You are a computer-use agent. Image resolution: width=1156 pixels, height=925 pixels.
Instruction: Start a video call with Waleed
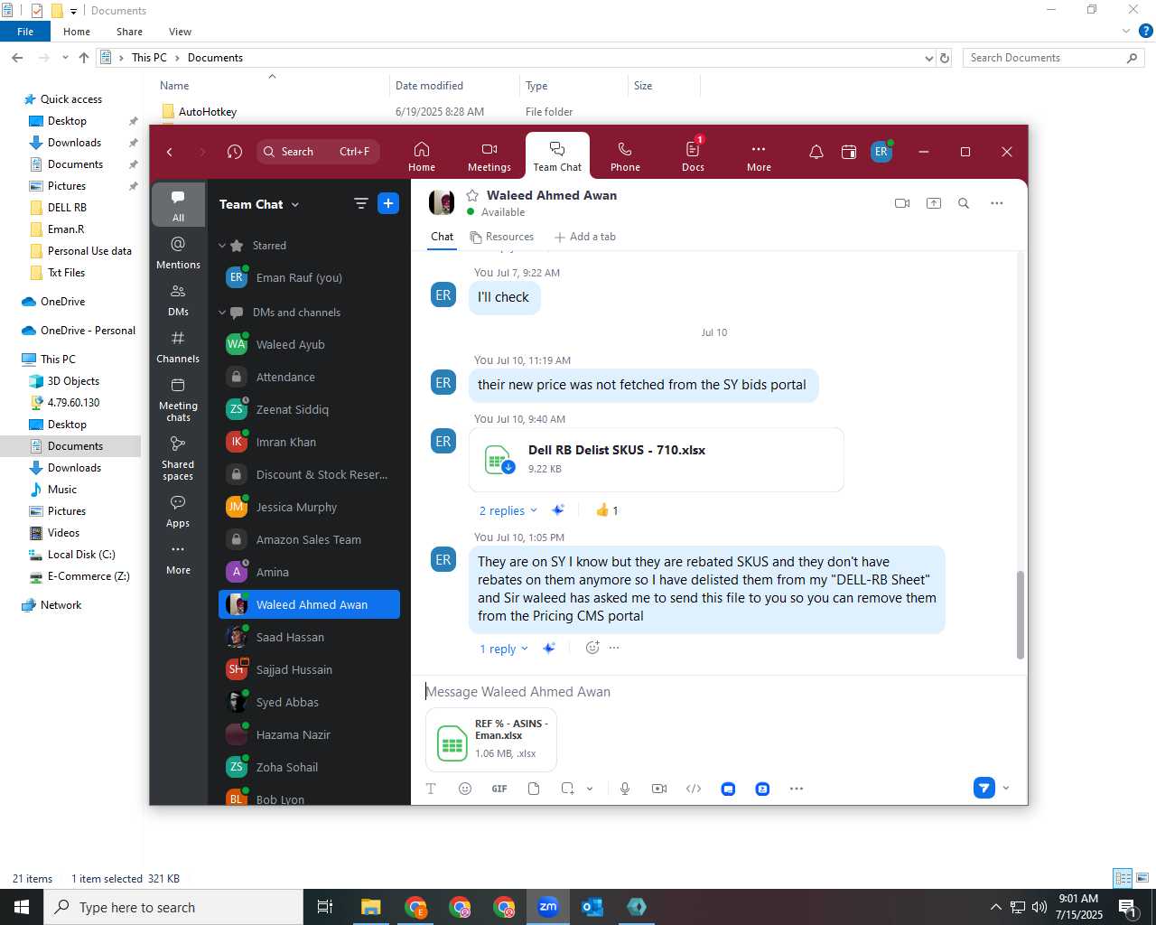pos(902,203)
